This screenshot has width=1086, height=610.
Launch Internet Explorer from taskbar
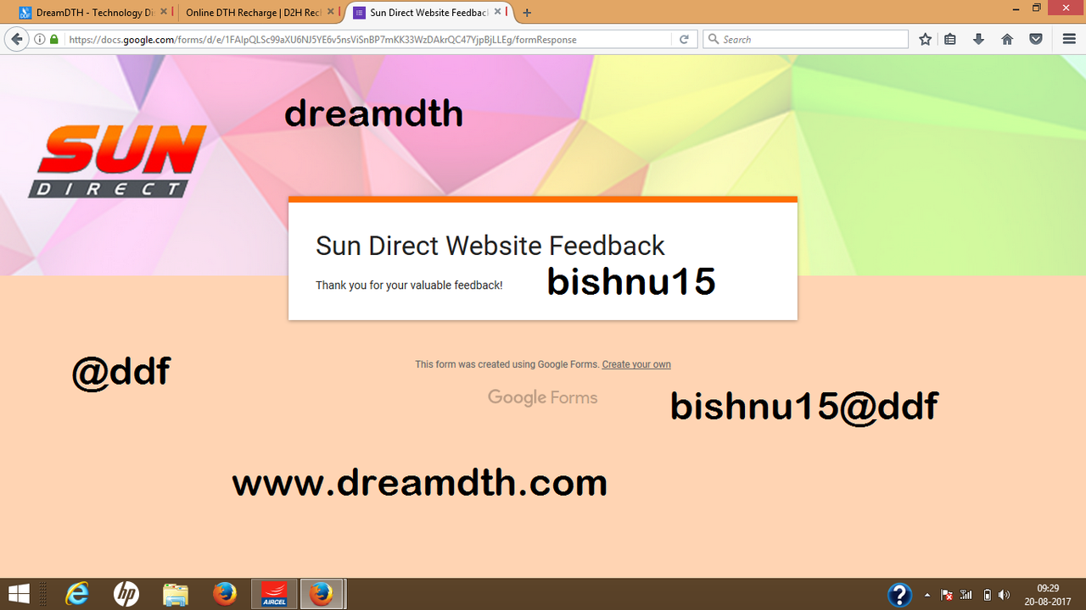(x=77, y=595)
